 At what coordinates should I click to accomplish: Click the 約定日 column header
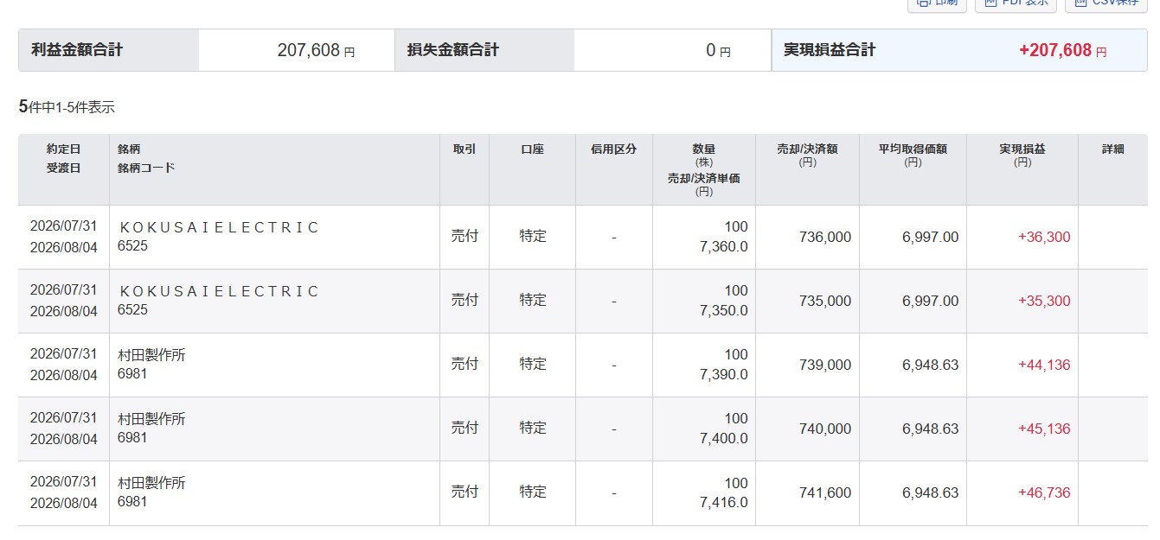63,149
